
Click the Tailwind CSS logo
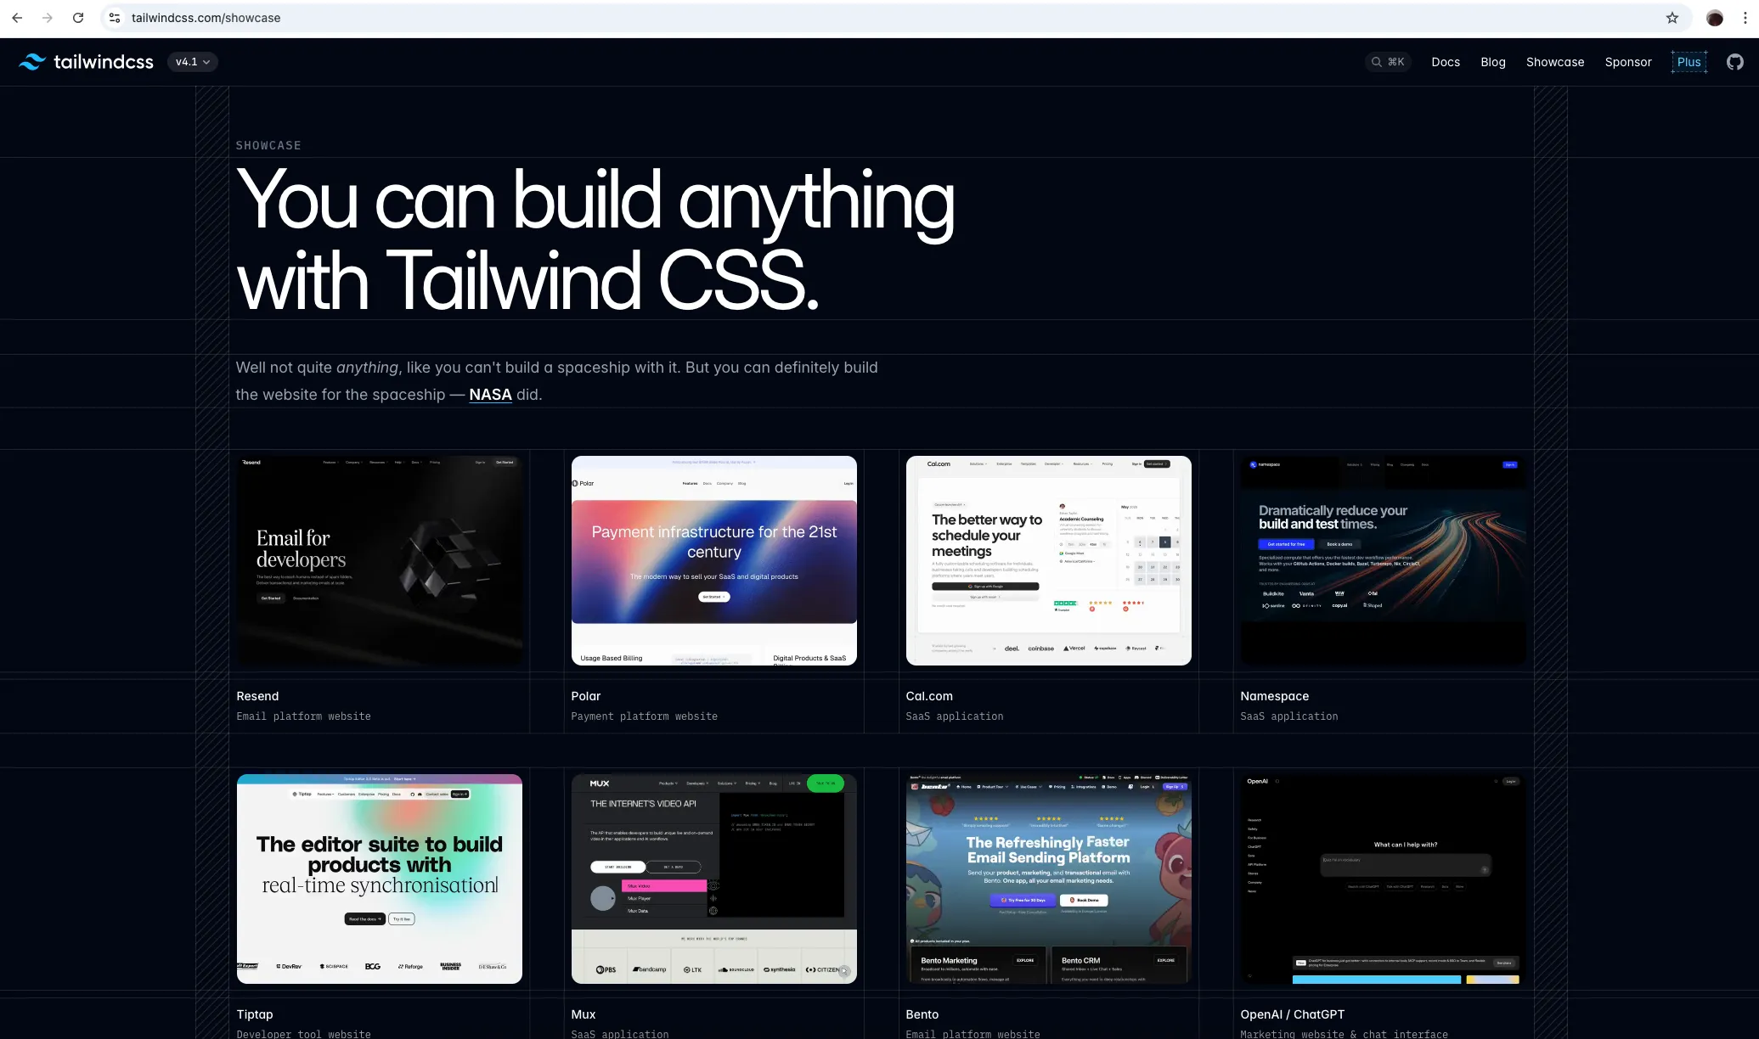click(x=86, y=61)
